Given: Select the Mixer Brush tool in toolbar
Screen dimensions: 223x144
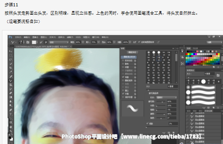Looking at the screenshot, I should (11, 81).
